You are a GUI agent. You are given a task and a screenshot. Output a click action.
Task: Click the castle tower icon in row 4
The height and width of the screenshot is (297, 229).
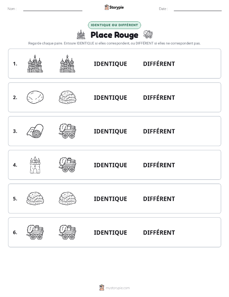point(35,165)
